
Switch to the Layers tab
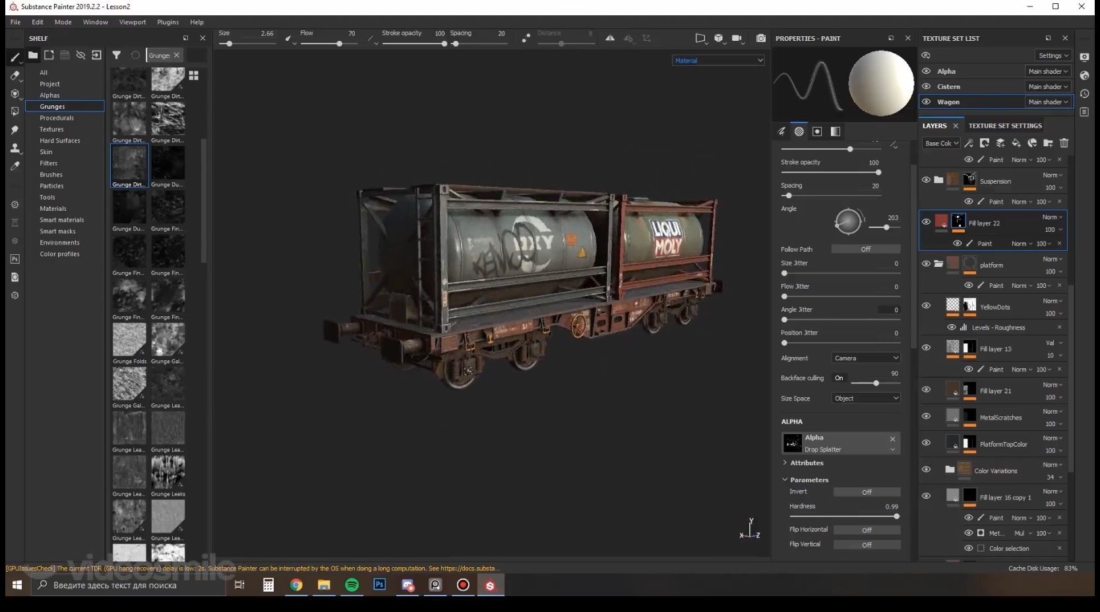[x=934, y=126]
